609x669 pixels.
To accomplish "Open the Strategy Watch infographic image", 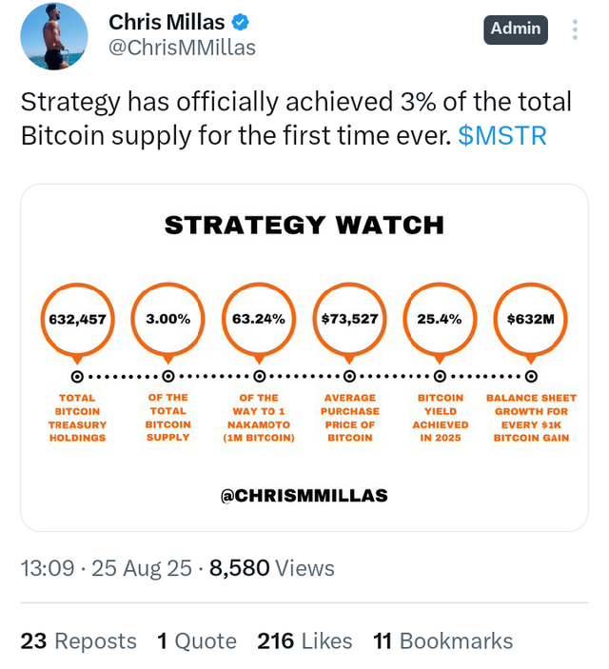I will (x=304, y=358).
